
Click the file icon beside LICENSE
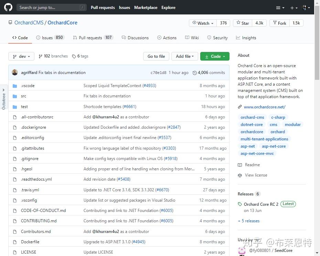click(15, 252)
